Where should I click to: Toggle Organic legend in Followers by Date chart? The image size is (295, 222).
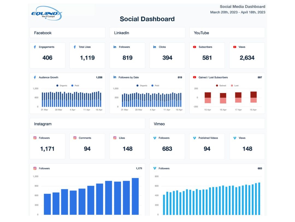click(x=142, y=85)
